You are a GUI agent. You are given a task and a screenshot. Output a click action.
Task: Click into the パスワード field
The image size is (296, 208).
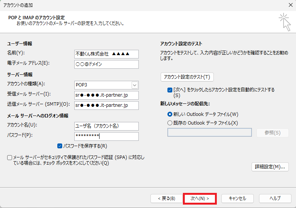click(x=106, y=136)
